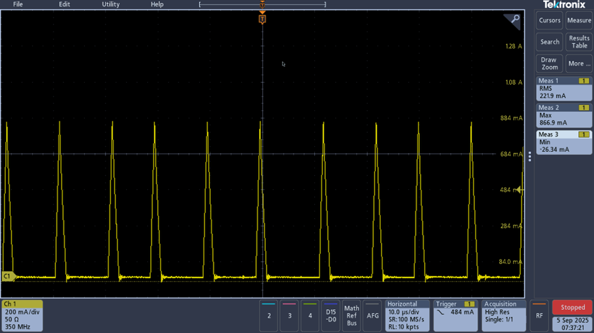Screen dimensions: 594x333
Task: Click the Cursors button
Action: (x=549, y=21)
